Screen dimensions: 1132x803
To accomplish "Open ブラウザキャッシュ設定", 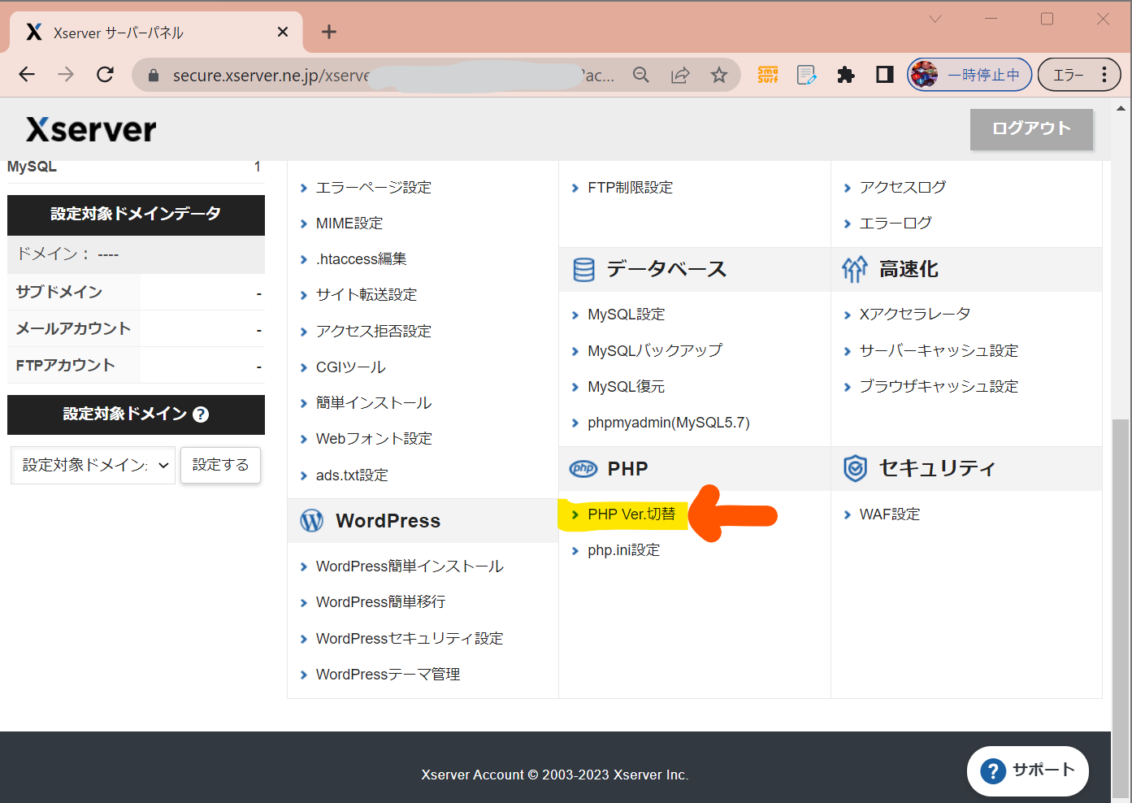I will click(x=938, y=387).
